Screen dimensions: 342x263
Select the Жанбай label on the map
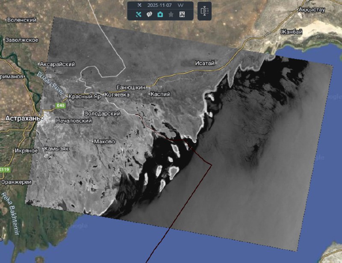pyautogui.click(x=292, y=32)
